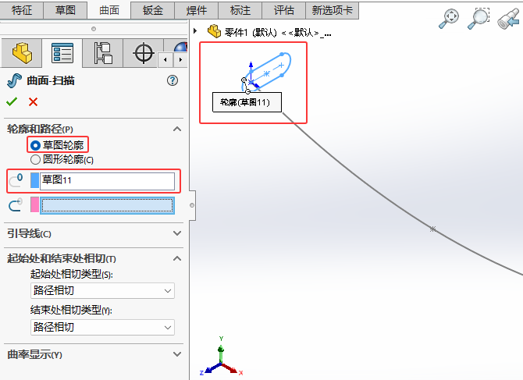This screenshot has height=380, width=523.
Task: Open the FeatureManager design tree tab
Action: [x=22, y=53]
